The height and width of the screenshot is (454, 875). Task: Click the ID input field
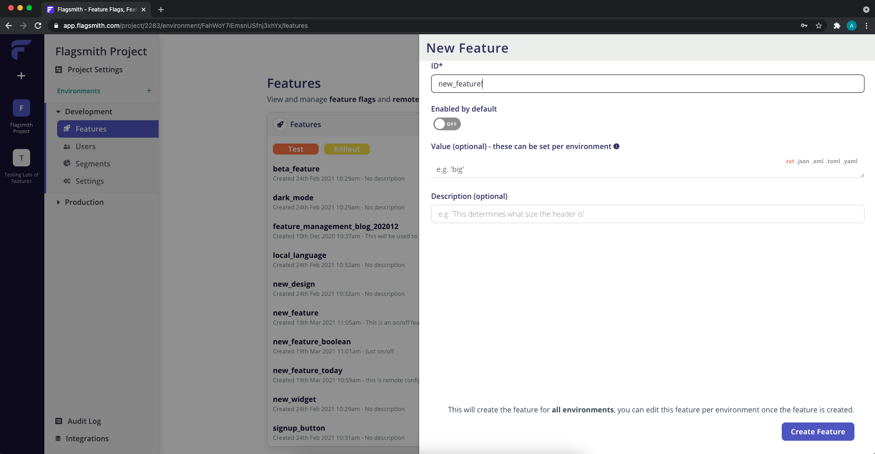(647, 84)
